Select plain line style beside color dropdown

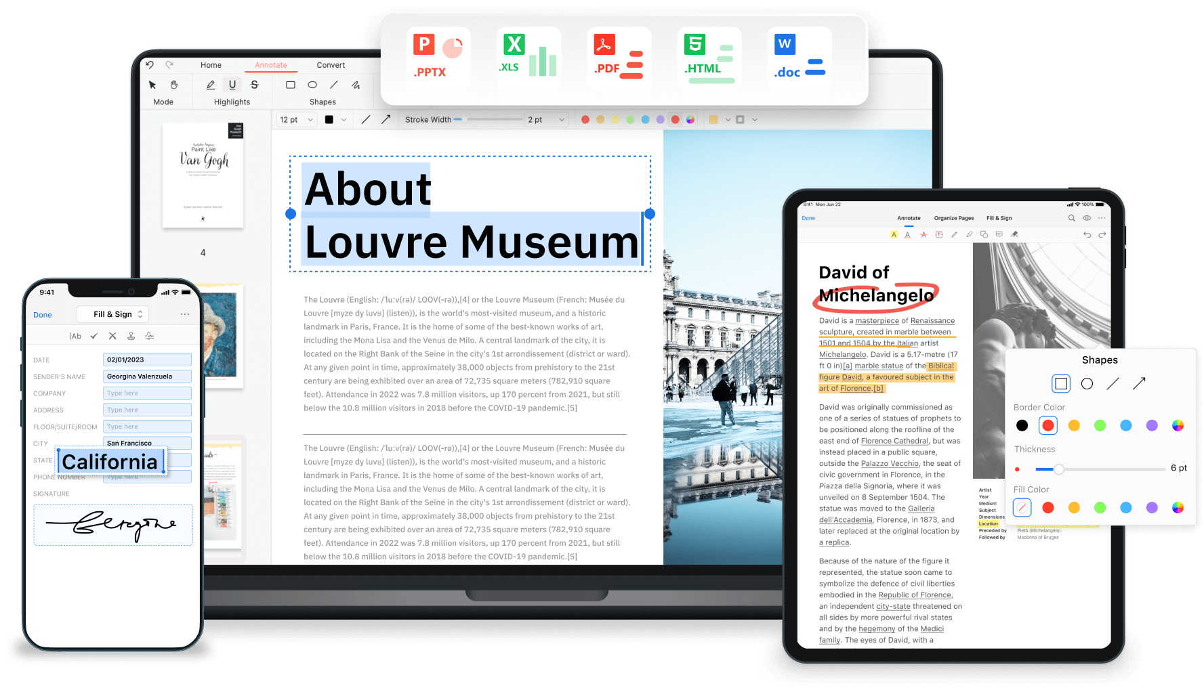tap(366, 120)
